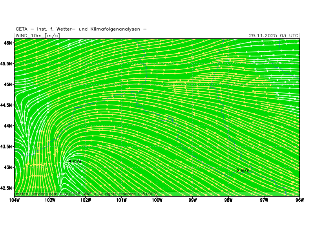The height and width of the screenshot is (235, 314).
Task: Click the 44.5N latitude axis label
Action: (6, 105)
